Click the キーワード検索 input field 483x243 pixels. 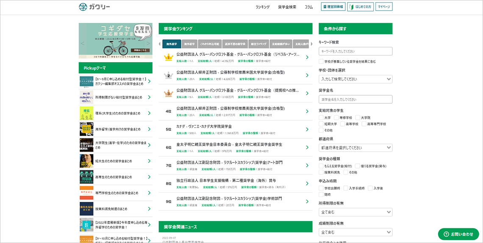pos(355,51)
